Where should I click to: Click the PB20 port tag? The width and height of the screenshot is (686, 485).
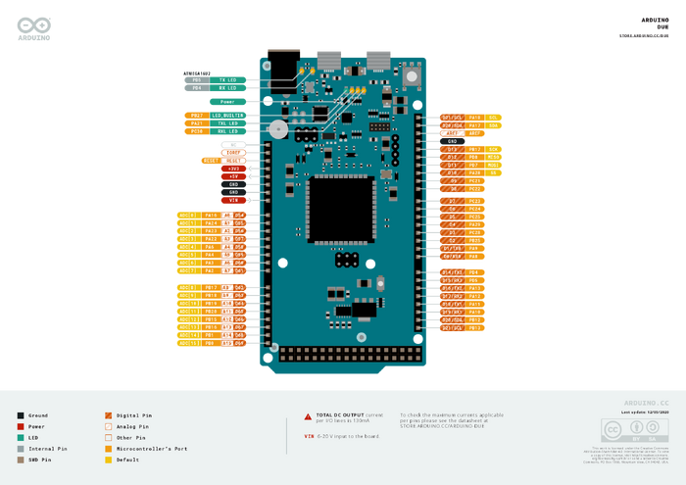[212, 312]
